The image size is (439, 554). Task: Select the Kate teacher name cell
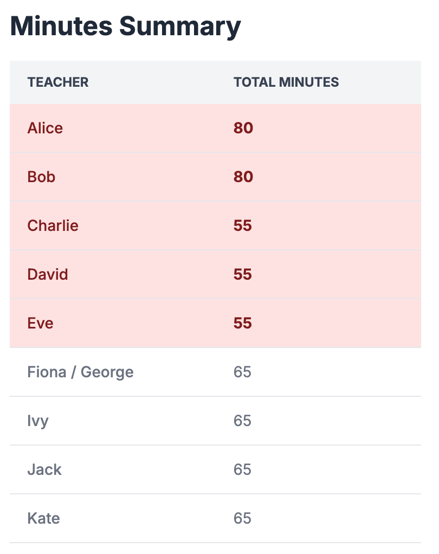click(x=44, y=518)
